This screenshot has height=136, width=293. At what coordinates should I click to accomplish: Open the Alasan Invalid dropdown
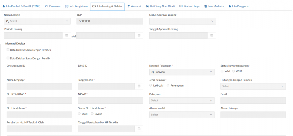pos(182,115)
